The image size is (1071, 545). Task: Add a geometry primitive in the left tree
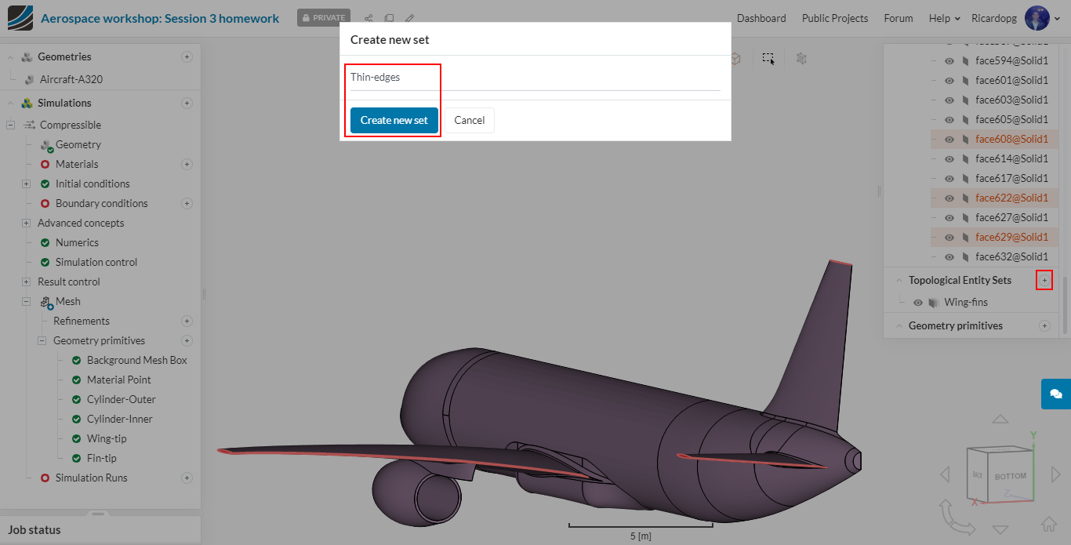tap(187, 340)
